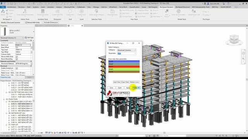Click the Join/Unjoin tool icon in Model Tools
The height and width of the screenshot is (139, 248).
coord(167,11)
